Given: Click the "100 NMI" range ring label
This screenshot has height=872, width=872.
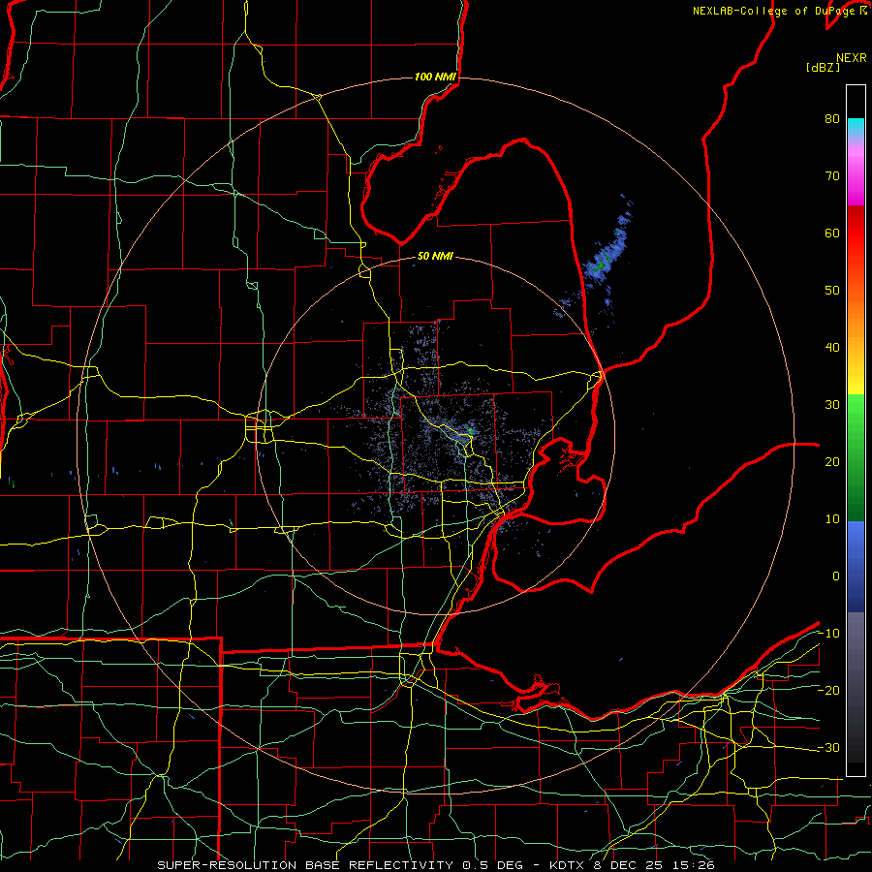Looking at the screenshot, I should [x=435, y=77].
